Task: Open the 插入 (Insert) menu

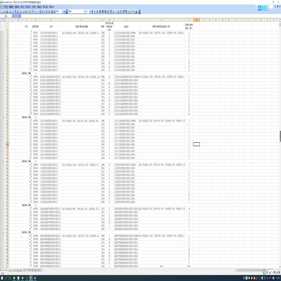Action: [x=22, y=7]
